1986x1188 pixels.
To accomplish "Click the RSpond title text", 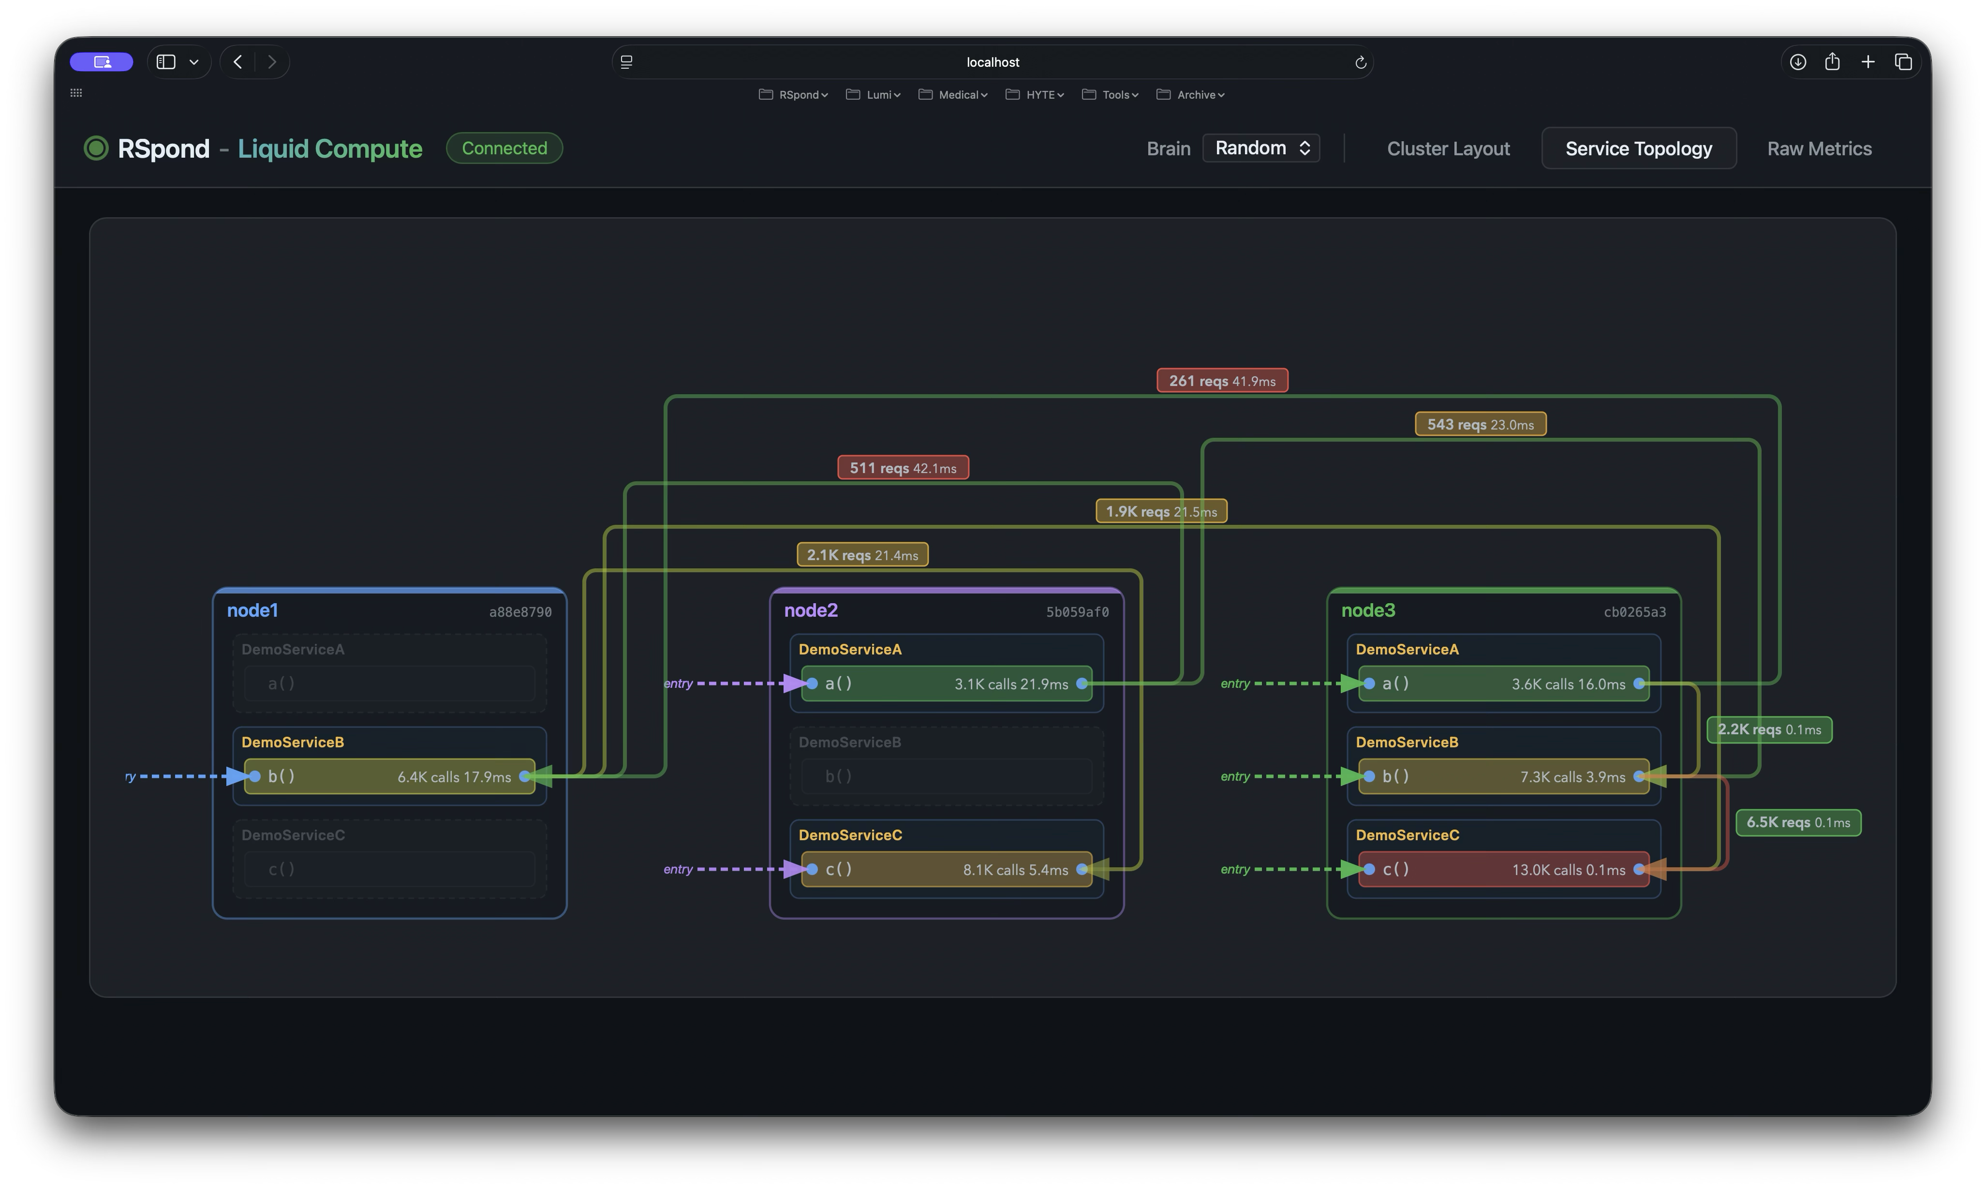I will (x=163, y=149).
